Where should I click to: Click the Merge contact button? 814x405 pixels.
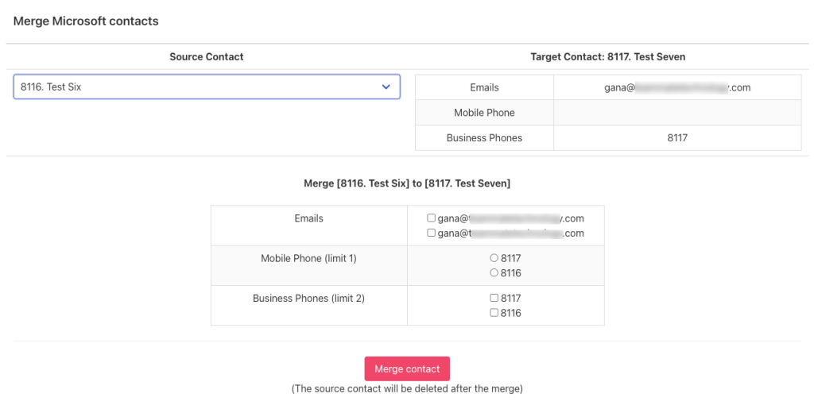[407, 368]
